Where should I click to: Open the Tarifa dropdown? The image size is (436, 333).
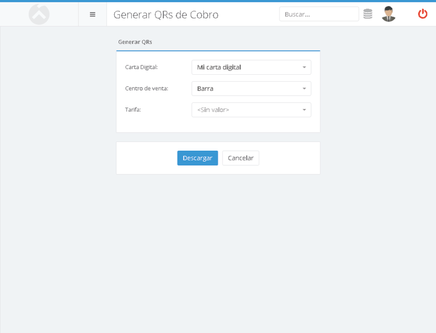pyautogui.click(x=251, y=110)
